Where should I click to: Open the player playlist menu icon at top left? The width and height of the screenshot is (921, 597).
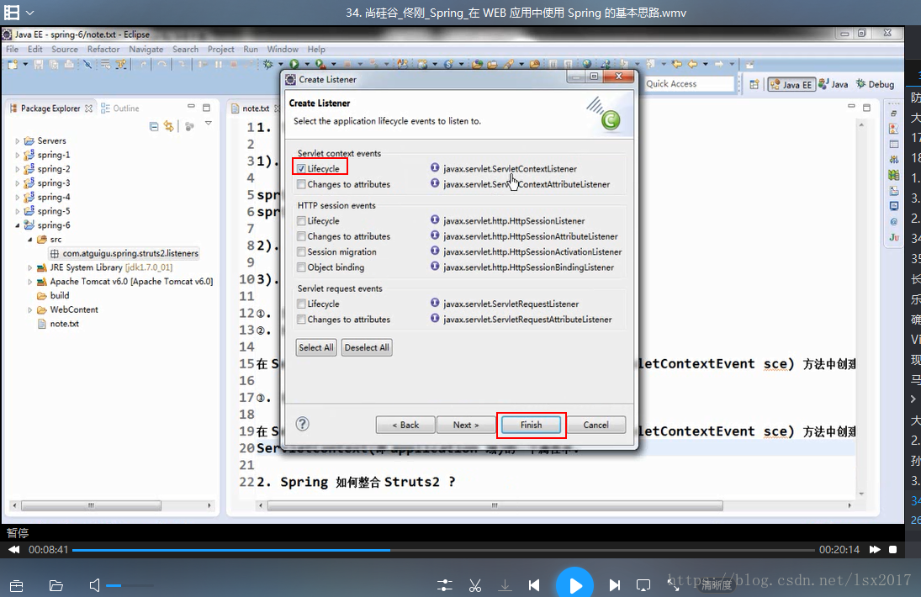(12, 13)
